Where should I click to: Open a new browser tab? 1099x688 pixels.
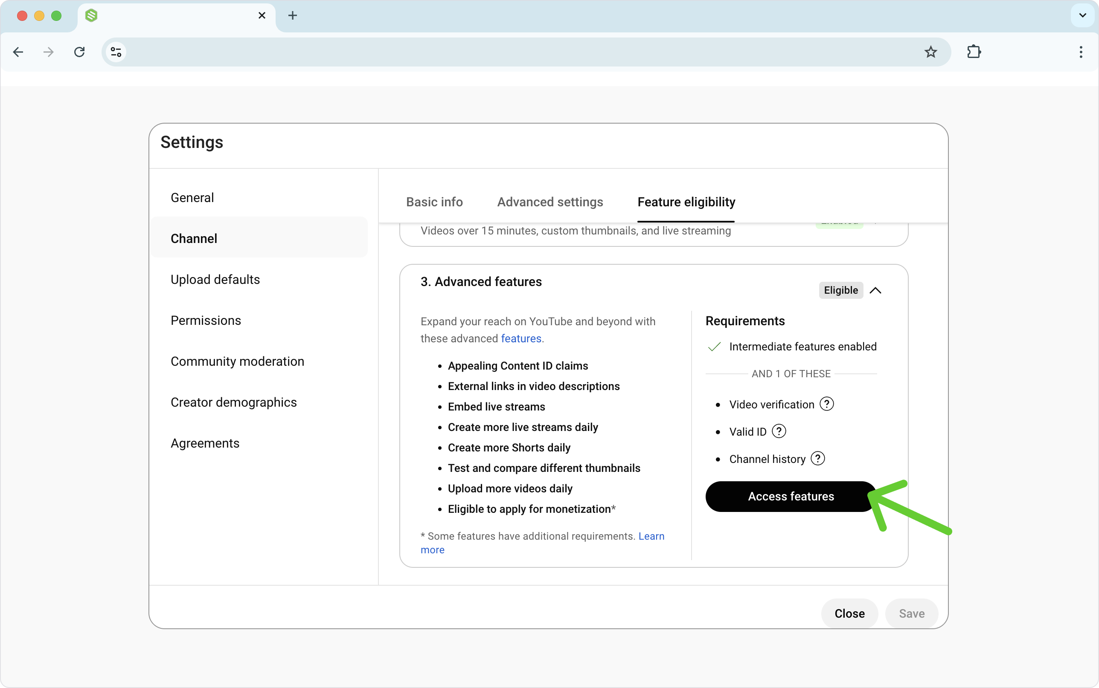tap(293, 15)
